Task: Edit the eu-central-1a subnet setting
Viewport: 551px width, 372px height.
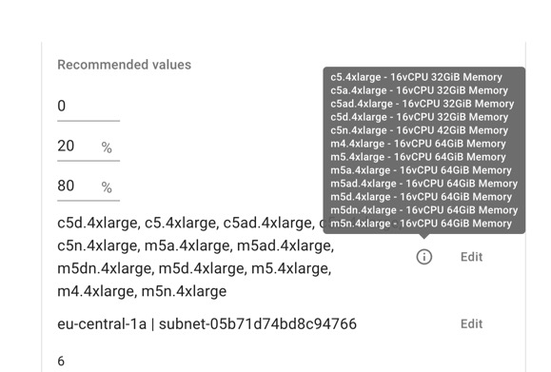Action: [x=471, y=323]
